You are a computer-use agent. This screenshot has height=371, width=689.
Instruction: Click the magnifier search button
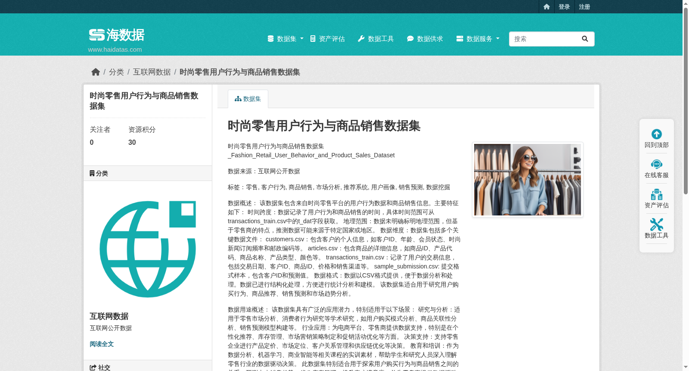pyautogui.click(x=585, y=39)
